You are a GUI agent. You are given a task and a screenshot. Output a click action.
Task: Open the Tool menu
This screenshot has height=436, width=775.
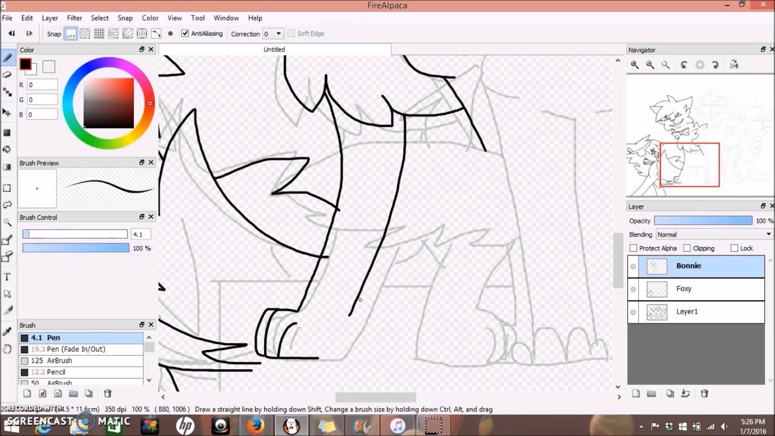[198, 18]
